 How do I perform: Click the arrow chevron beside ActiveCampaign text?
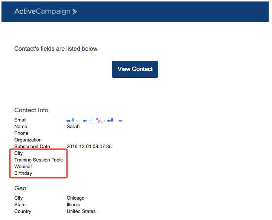point(75,12)
